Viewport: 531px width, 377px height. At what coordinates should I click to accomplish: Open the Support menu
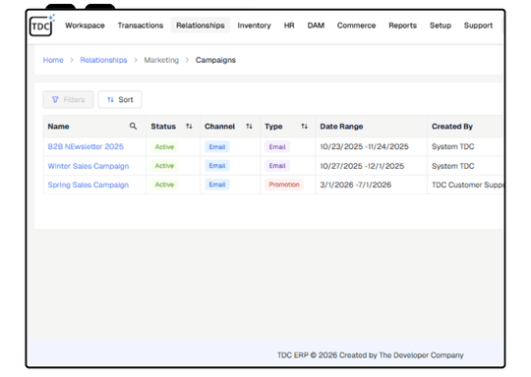point(478,26)
